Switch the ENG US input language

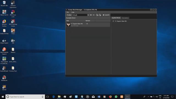click(160, 97)
